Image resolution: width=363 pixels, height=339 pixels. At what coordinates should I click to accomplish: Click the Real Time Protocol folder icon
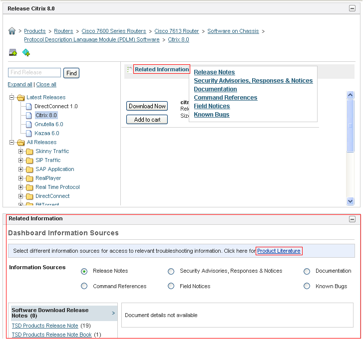pos(29,187)
